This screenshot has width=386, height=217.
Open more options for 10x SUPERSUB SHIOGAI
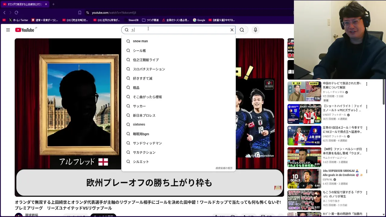point(367,171)
